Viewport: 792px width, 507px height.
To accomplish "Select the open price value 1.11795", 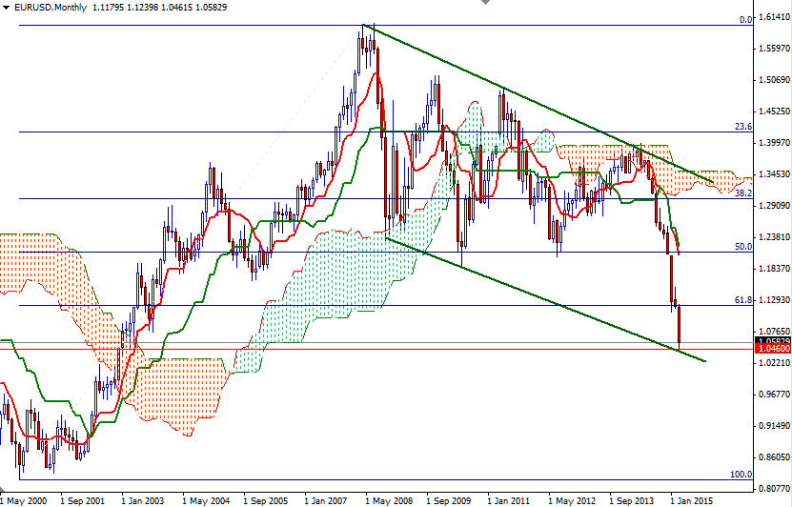I will (x=108, y=8).
